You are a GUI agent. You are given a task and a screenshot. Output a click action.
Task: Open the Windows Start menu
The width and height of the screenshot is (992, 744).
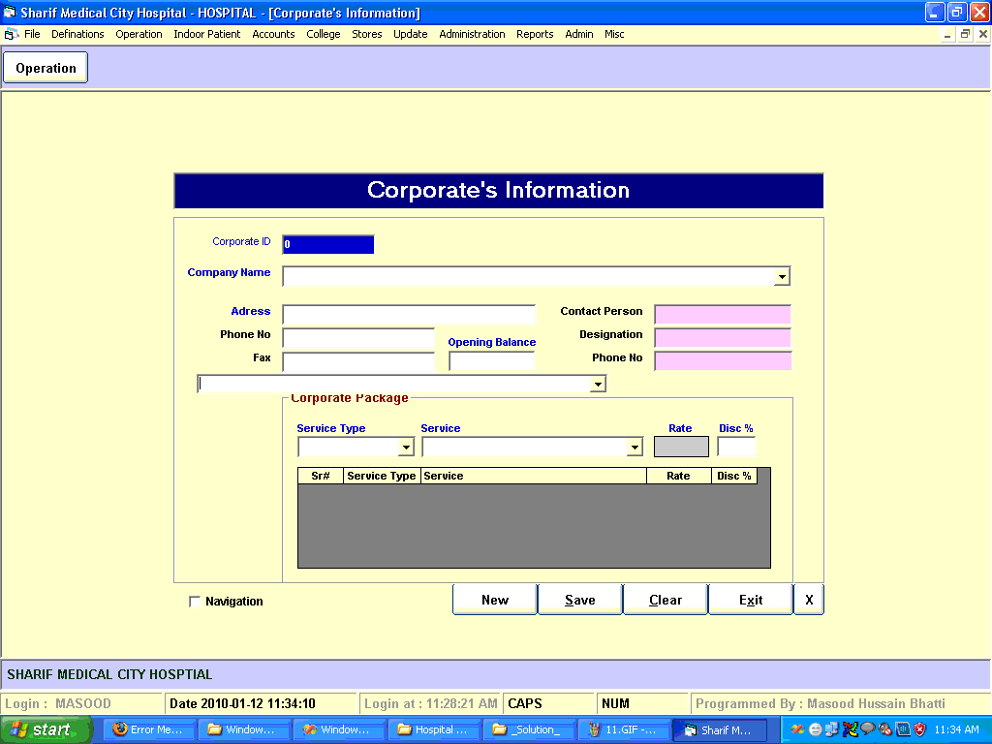[46, 729]
